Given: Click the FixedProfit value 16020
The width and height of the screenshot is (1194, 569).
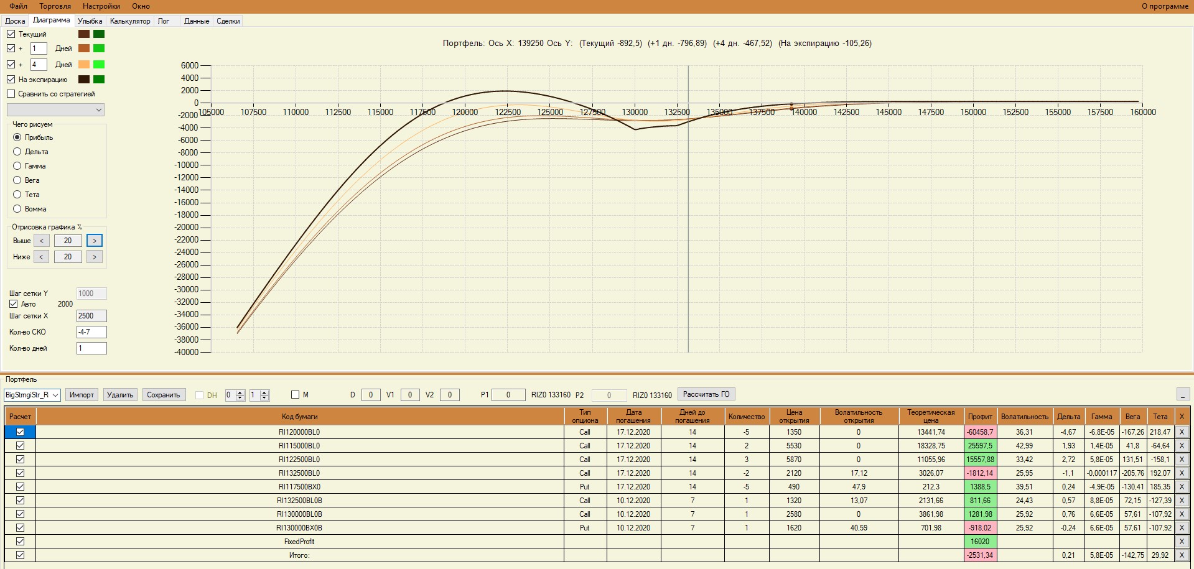Looking at the screenshot, I should click(x=980, y=541).
